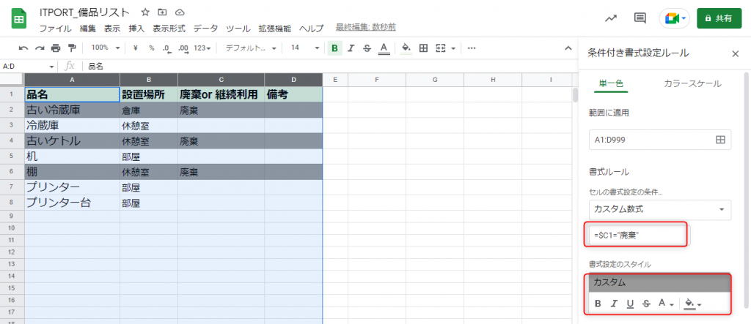
Task: Open the borders tool
Action: (x=423, y=48)
